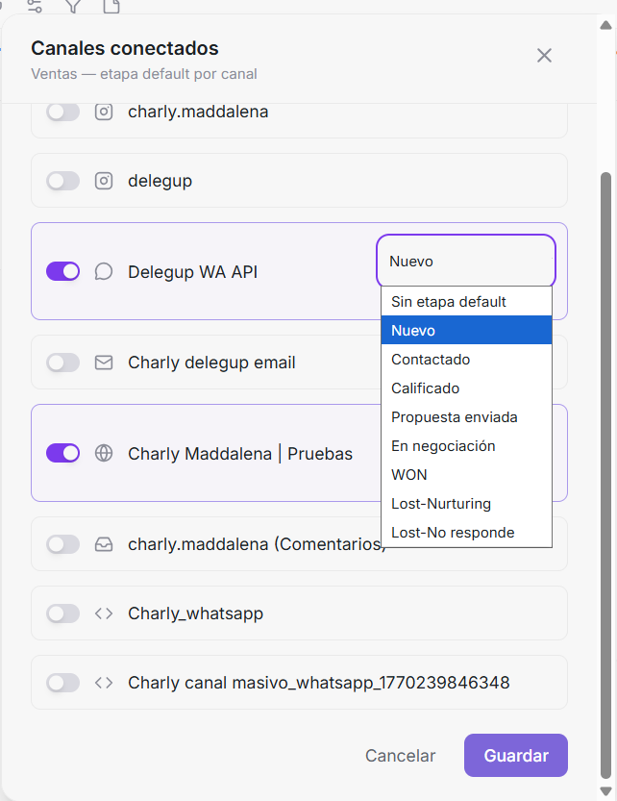Click the chat bubble icon of Delegup WA API
This screenshot has height=801, width=617.
(104, 271)
